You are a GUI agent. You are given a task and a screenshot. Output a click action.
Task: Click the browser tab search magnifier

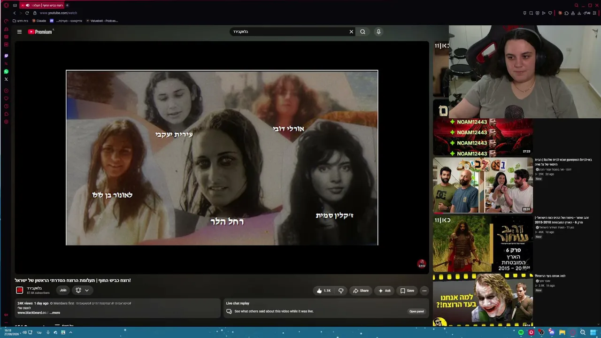[577, 5]
